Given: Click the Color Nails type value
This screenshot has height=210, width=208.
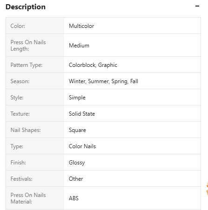Looking at the screenshot, I should pos(82,146).
